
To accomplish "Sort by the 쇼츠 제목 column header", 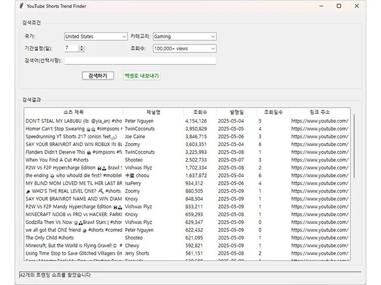I will click(x=74, y=112).
